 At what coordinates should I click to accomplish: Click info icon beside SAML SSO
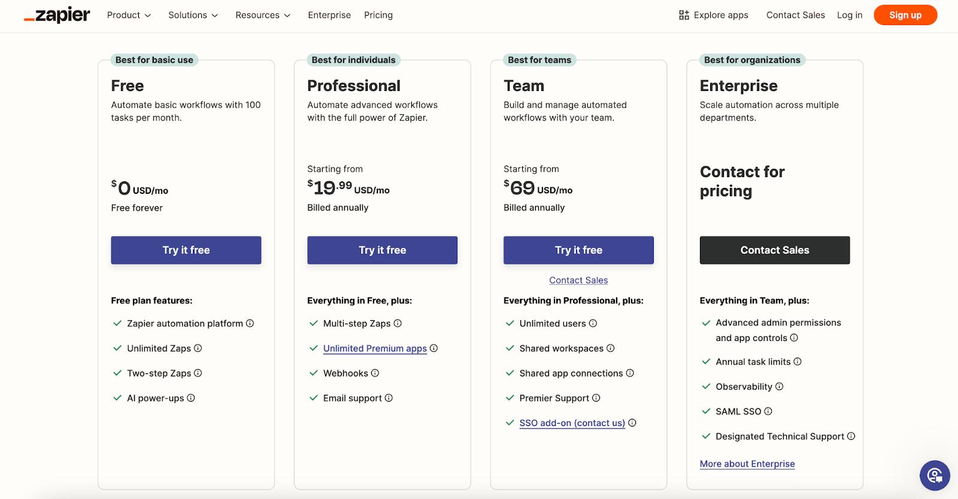coord(768,411)
